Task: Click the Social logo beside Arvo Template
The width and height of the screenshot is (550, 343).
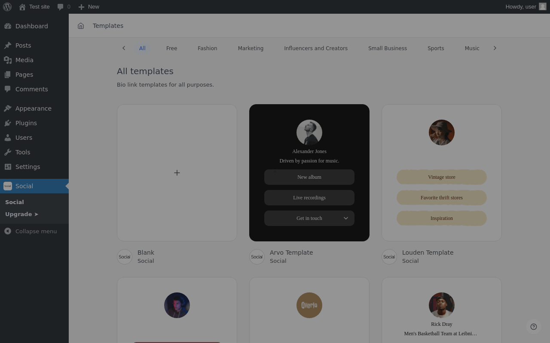Action: pos(257,257)
